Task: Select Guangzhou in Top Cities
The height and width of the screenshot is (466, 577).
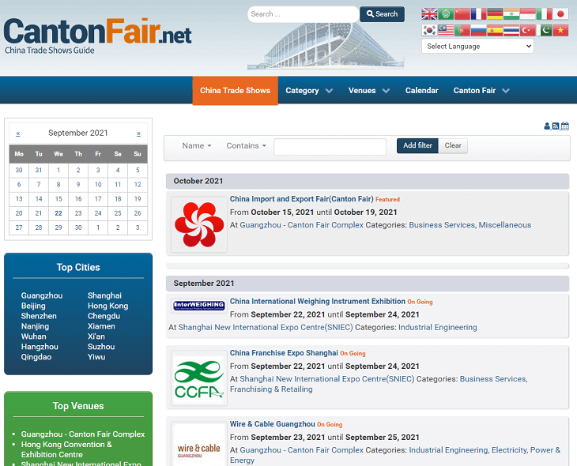Action: (42, 295)
